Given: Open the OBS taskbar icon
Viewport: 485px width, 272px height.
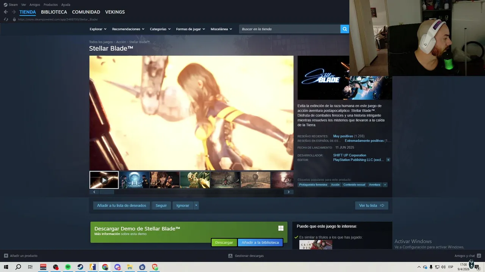Looking at the screenshot, I should pyautogui.click(x=56, y=267).
